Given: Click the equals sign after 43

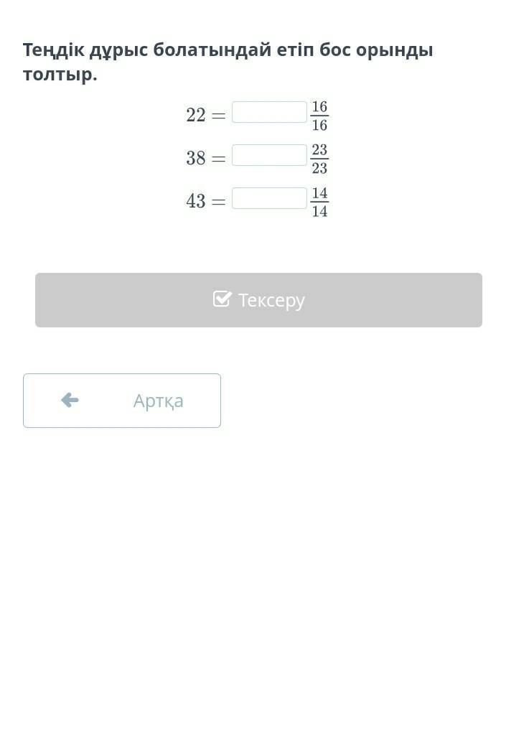Looking at the screenshot, I should pyautogui.click(x=218, y=202).
